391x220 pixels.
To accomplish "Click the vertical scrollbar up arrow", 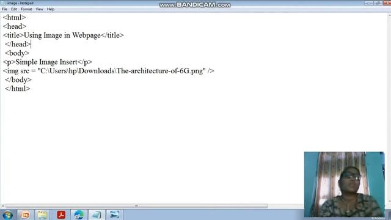I will click(x=389, y=15).
